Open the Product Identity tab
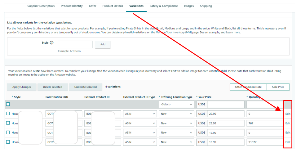Image resolution: width=301 pixels, height=152 pixels. [x=72, y=6]
